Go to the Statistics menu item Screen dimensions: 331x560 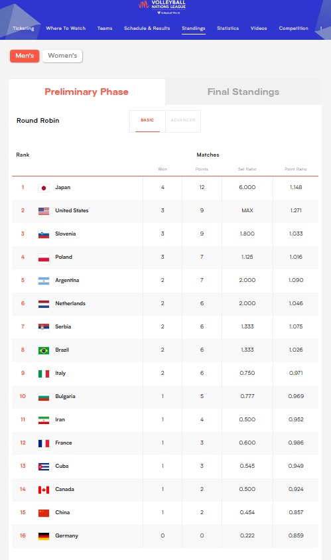coord(228,29)
